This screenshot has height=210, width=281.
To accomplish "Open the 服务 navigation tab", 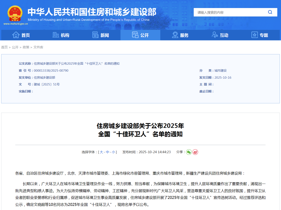I will (x=180, y=35).
